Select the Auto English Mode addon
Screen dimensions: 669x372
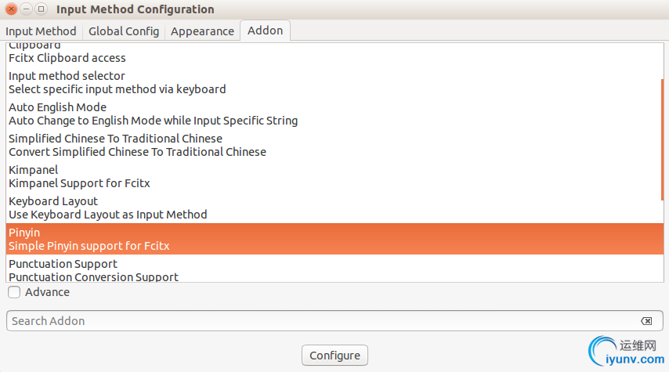(335, 114)
